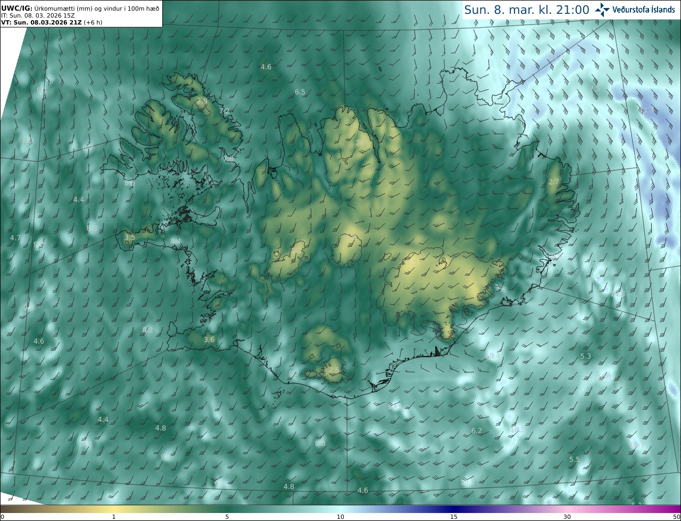Click the 50 tick label on the colorbar
Screen dimensions: 681x521
[677, 517]
